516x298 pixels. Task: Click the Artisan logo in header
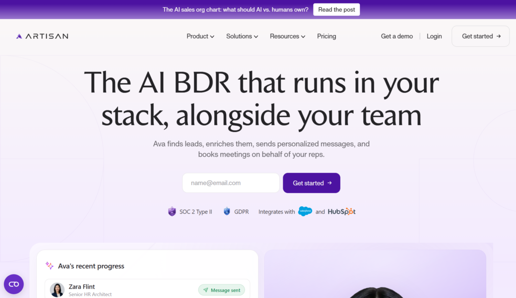[x=42, y=36]
